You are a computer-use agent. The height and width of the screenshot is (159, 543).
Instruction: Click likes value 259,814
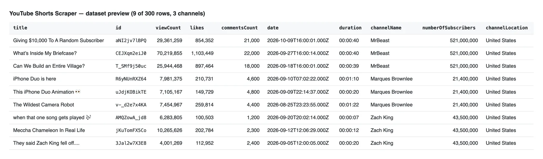(x=205, y=105)
